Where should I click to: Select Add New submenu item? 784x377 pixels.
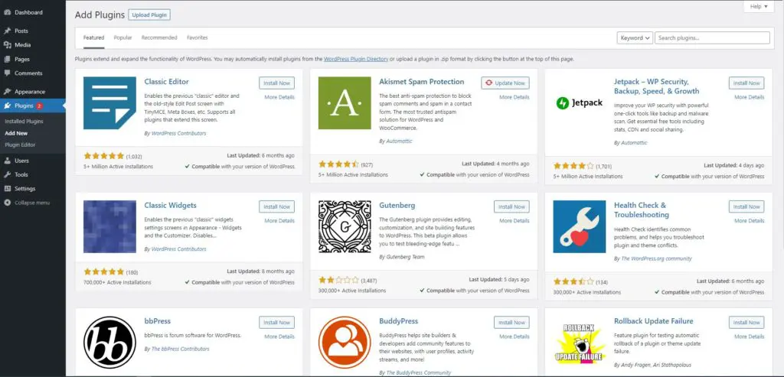click(16, 133)
